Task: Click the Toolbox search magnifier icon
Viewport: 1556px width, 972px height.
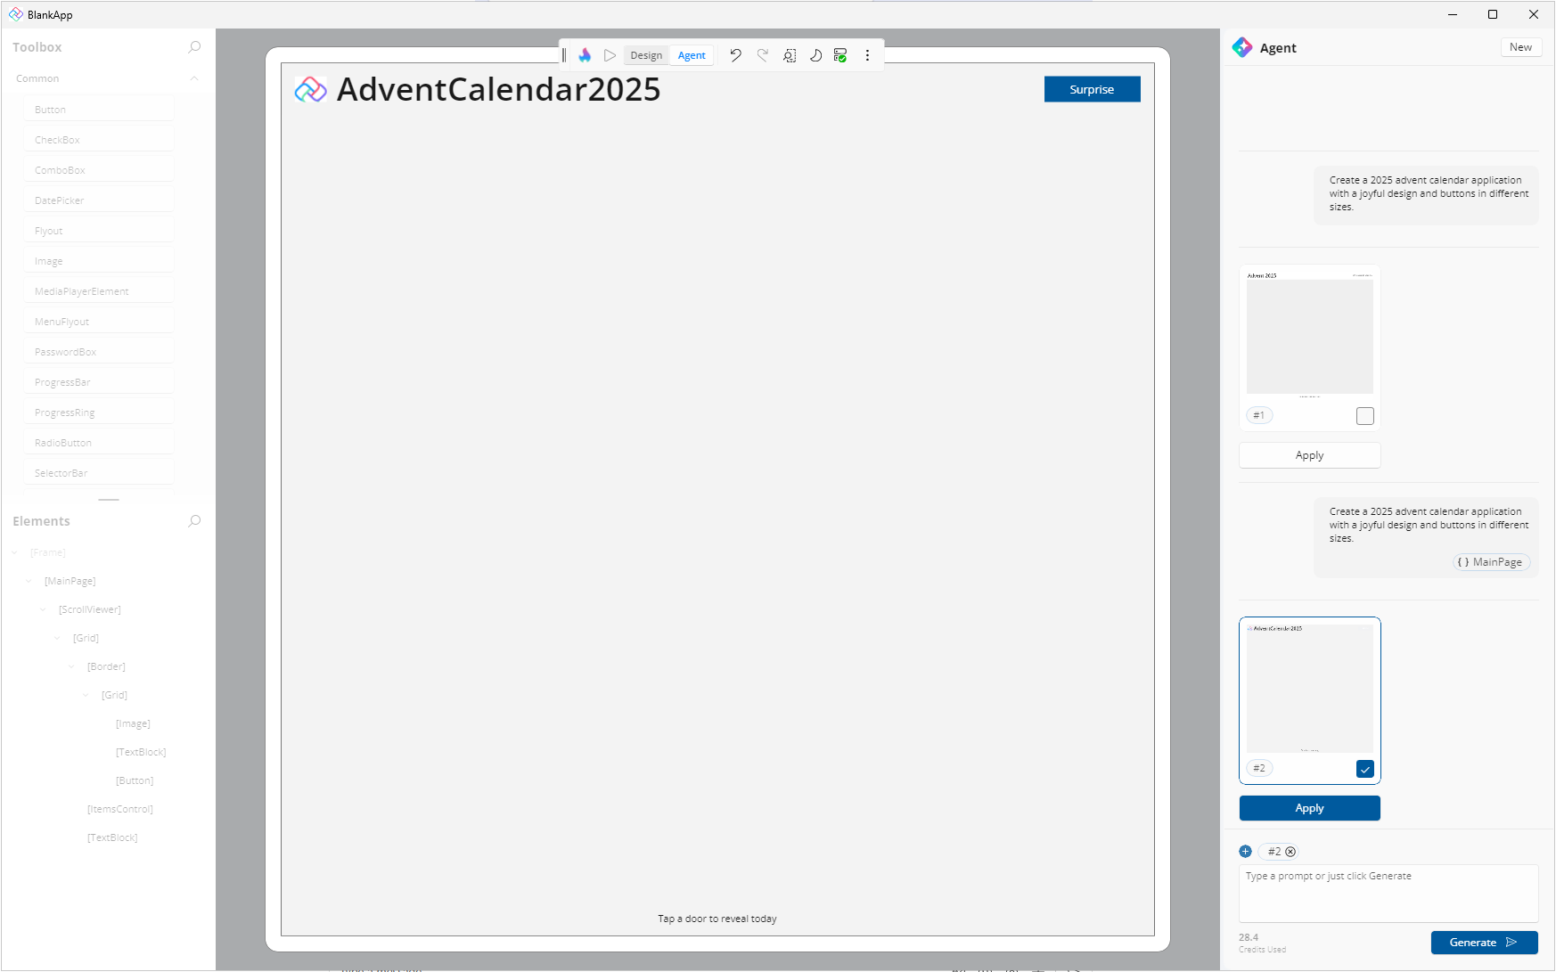Action: (x=194, y=47)
